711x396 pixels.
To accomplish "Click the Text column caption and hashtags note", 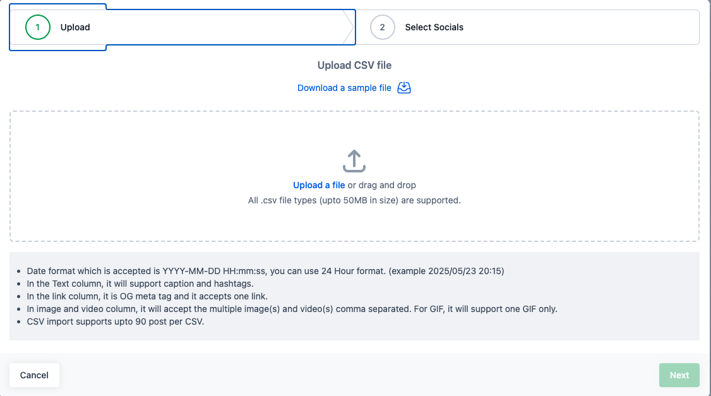I will pyautogui.click(x=140, y=284).
